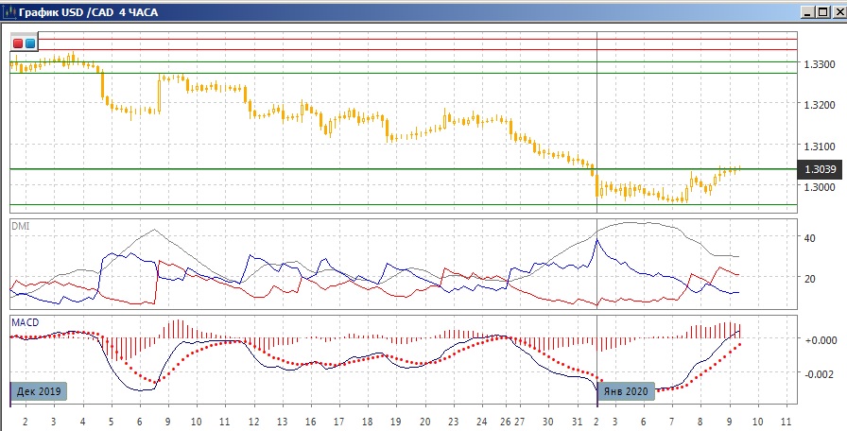Click the MACD indicator label

[x=25, y=322]
